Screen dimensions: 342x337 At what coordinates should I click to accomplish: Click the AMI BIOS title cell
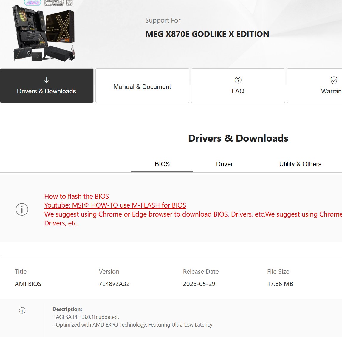click(x=28, y=284)
